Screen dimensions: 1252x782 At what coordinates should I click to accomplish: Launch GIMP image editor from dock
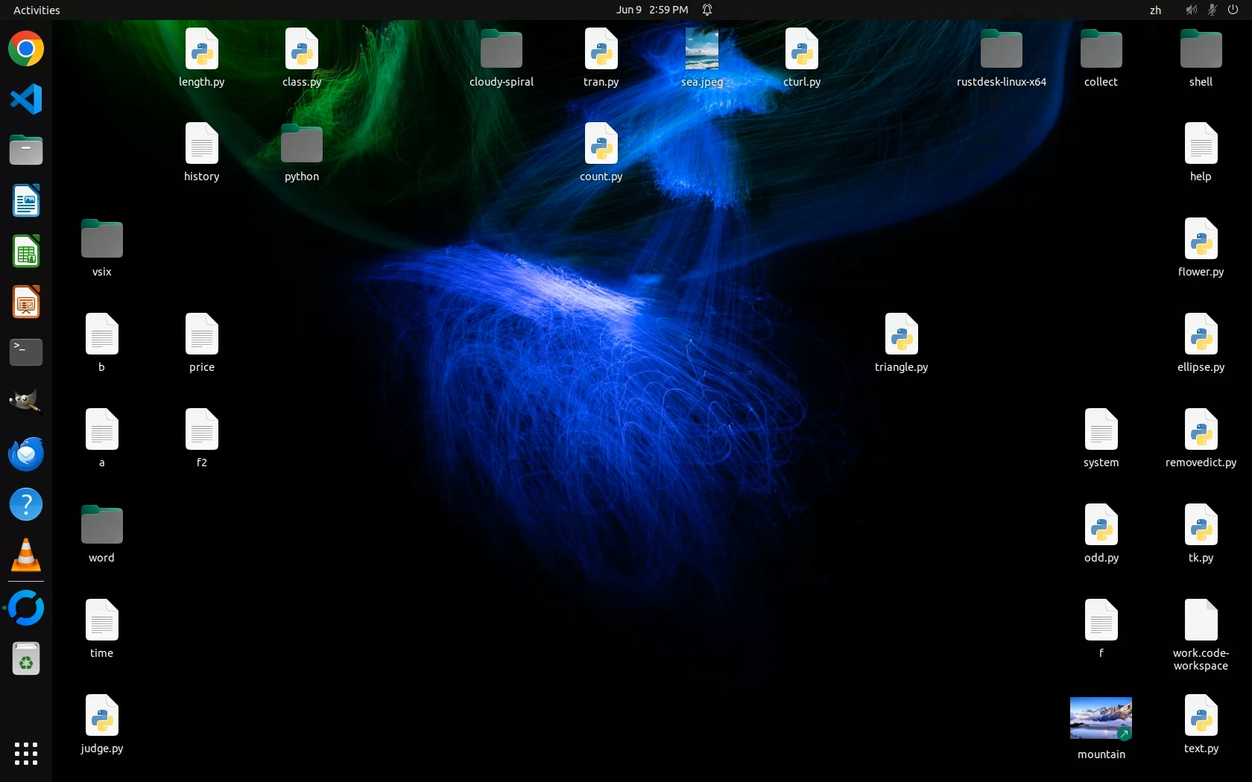point(26,403)
